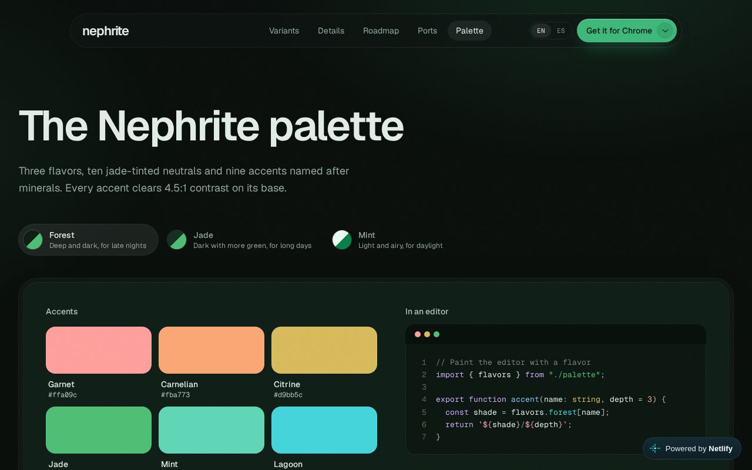Image resolution: width=752 pixels, height=470 pixels.
Task: Click the Forest flavor half-circle icon
Action: 33,240
